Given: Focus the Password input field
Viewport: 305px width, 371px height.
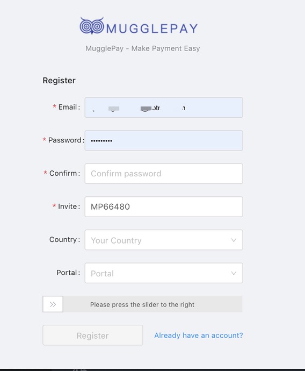Looking at the screenshot, I should [x=164, y=140].
